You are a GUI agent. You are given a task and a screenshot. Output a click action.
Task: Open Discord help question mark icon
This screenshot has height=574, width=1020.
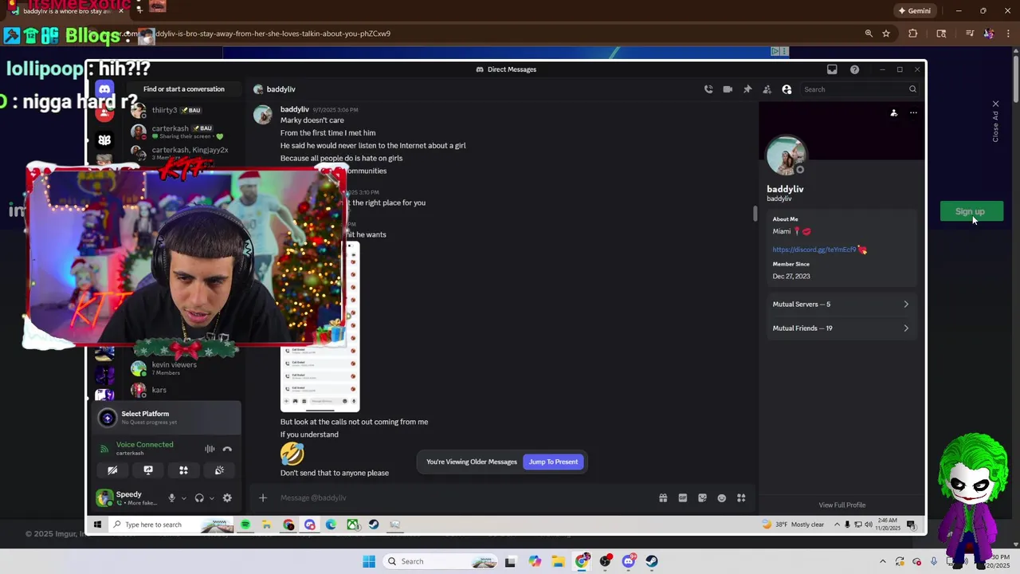click(x=854, y=69)
